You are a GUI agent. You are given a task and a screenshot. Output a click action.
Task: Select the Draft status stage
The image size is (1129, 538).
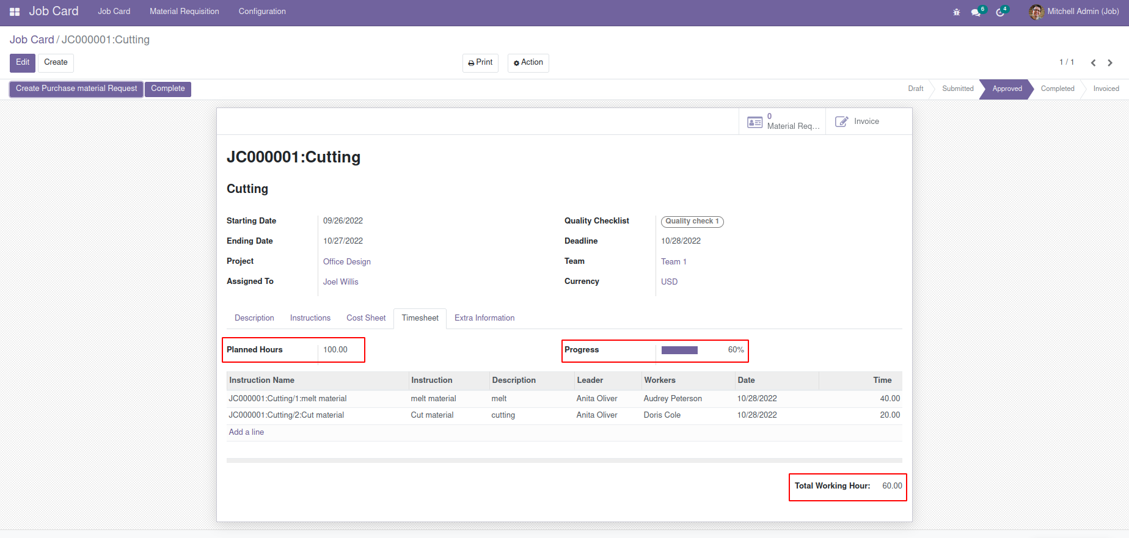(915, 89)
